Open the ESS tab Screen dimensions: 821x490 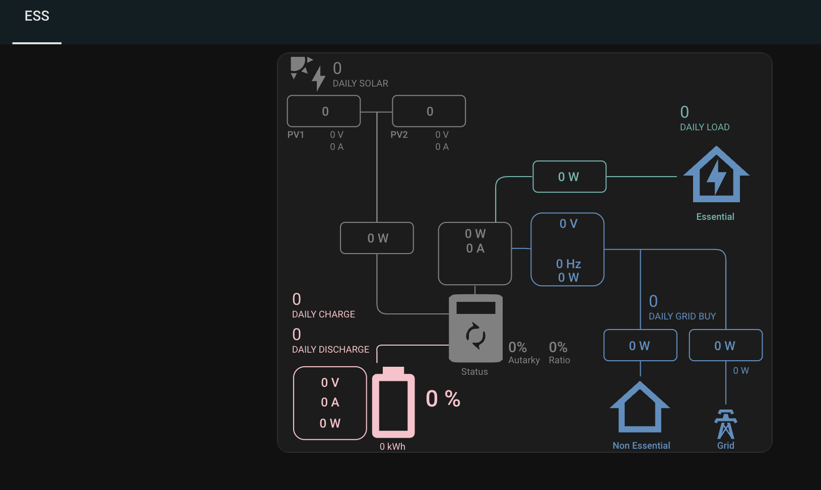37,16
